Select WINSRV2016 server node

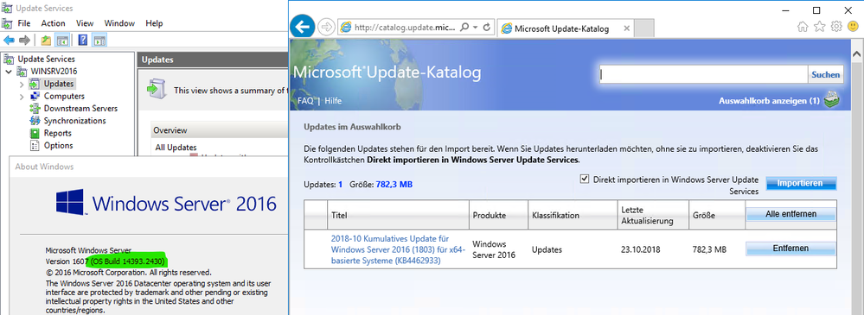coord(54,71)
